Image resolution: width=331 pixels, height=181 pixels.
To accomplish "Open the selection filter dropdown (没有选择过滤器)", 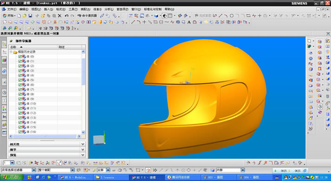I will click(34, 170).
